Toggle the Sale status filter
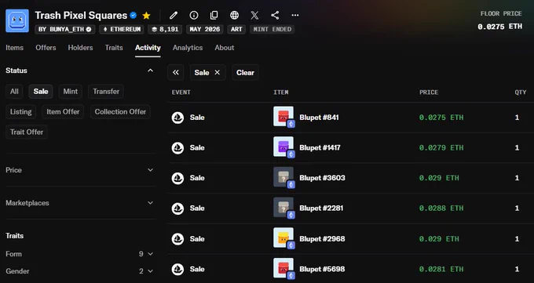This screenshot has height=283, width=534. coord(41,92)
